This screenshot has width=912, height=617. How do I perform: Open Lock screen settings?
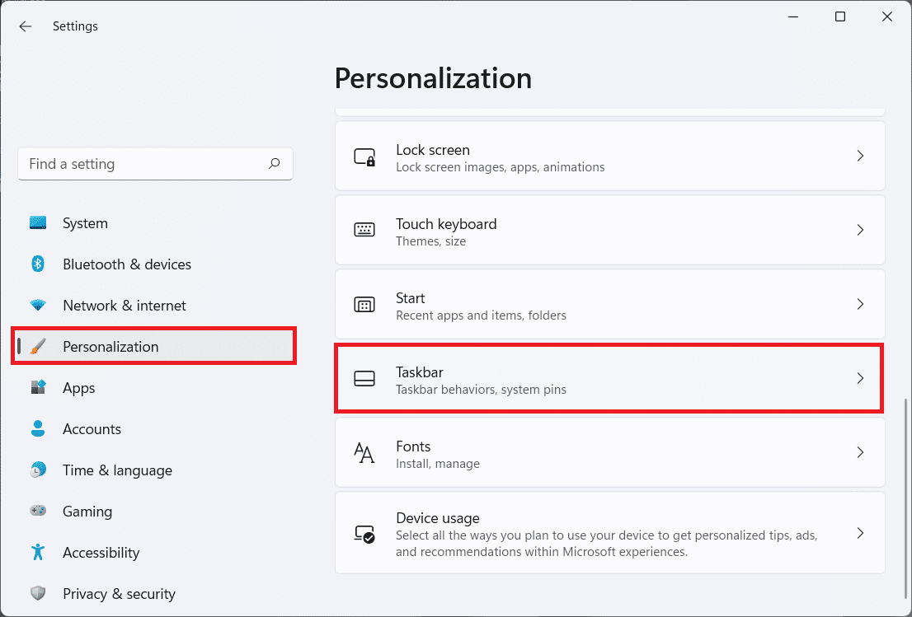(610, 156)
